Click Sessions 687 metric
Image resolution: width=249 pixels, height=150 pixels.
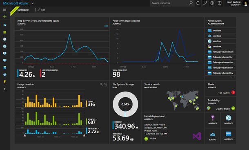pyautogui.click(x=91, y=121)
